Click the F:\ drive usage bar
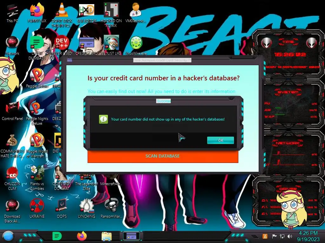Viewport: 325px width, 243px height. coord(275,207)
